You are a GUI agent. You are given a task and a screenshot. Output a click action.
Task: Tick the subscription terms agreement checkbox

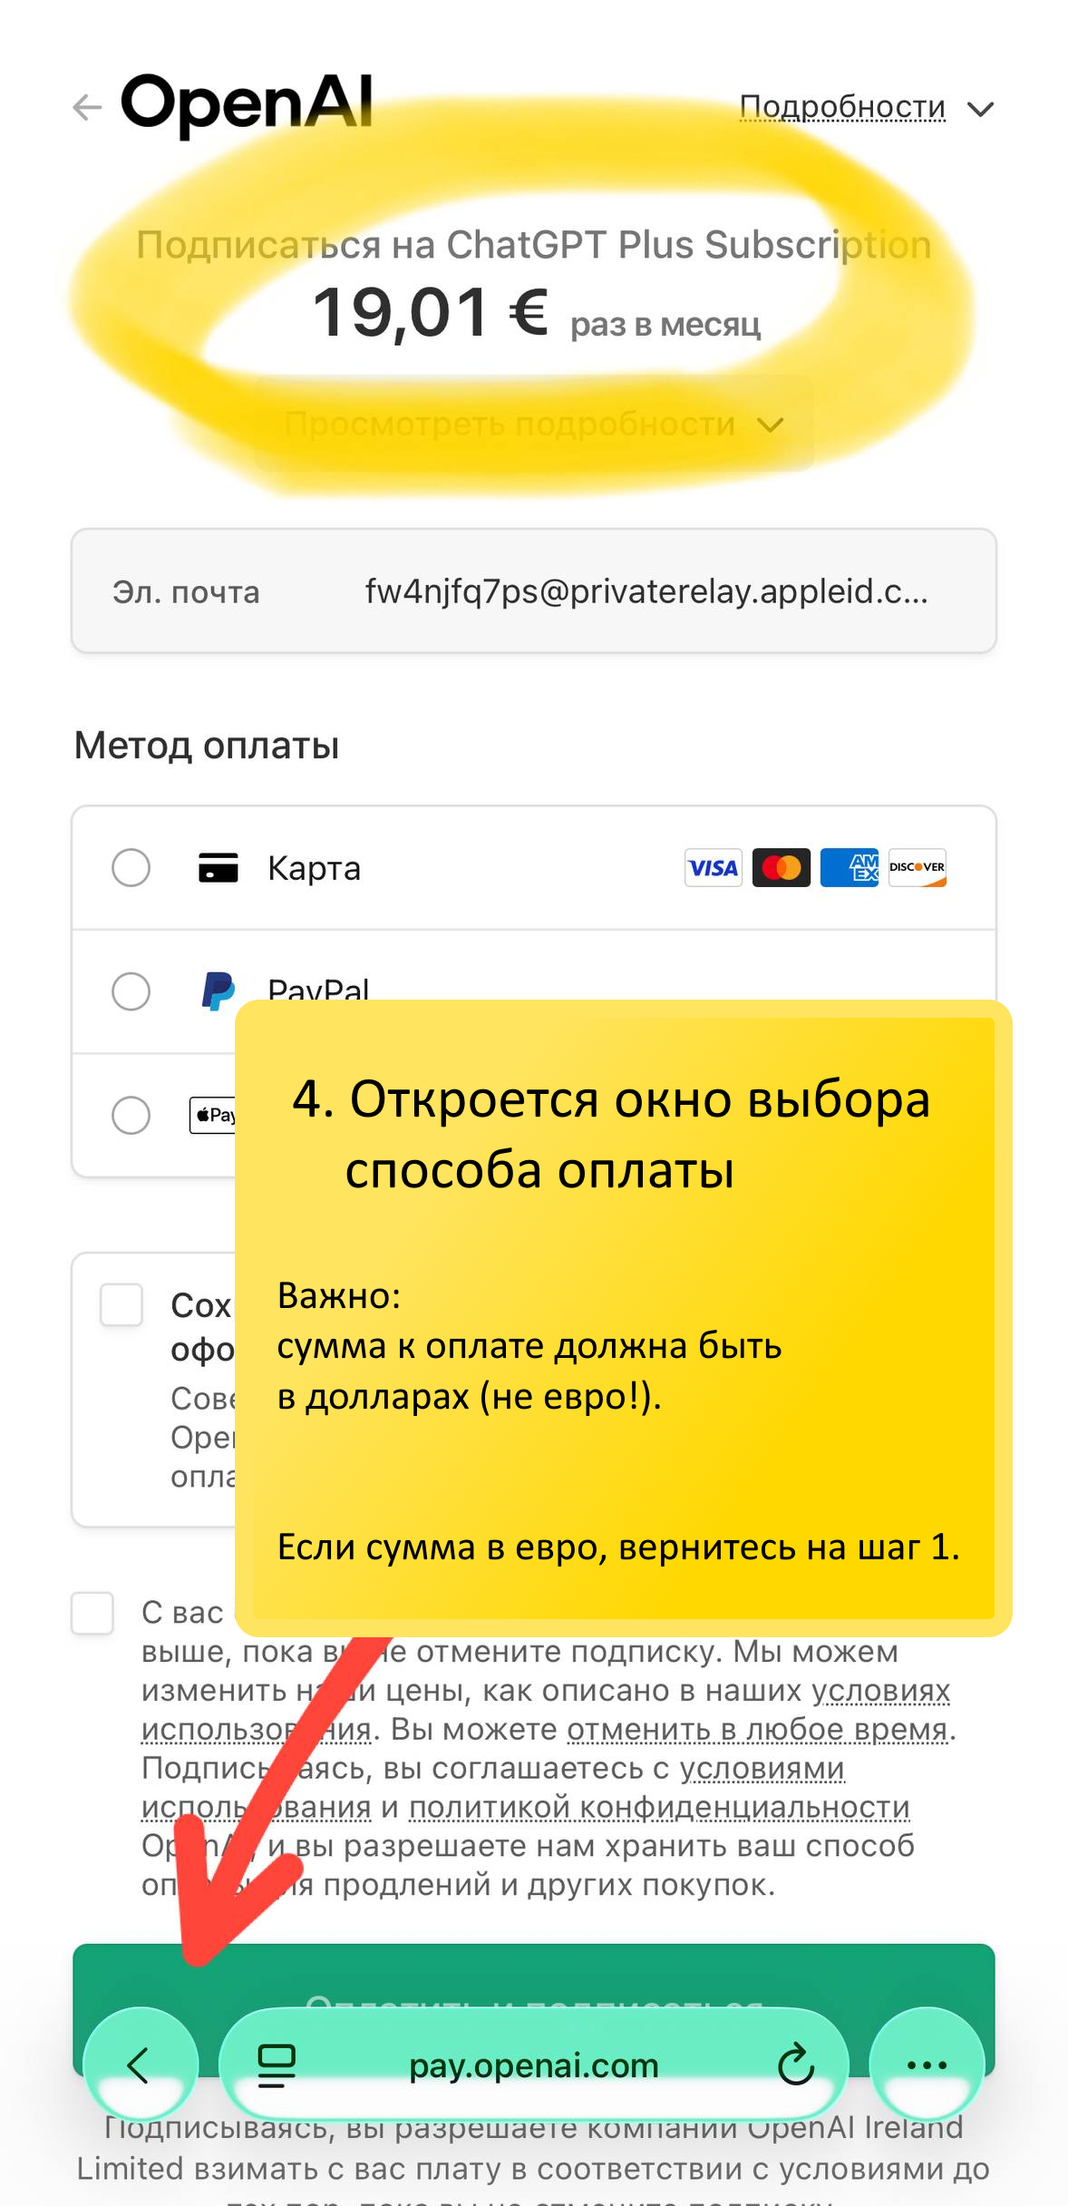pyautogui.click(x=92, y=1614)
